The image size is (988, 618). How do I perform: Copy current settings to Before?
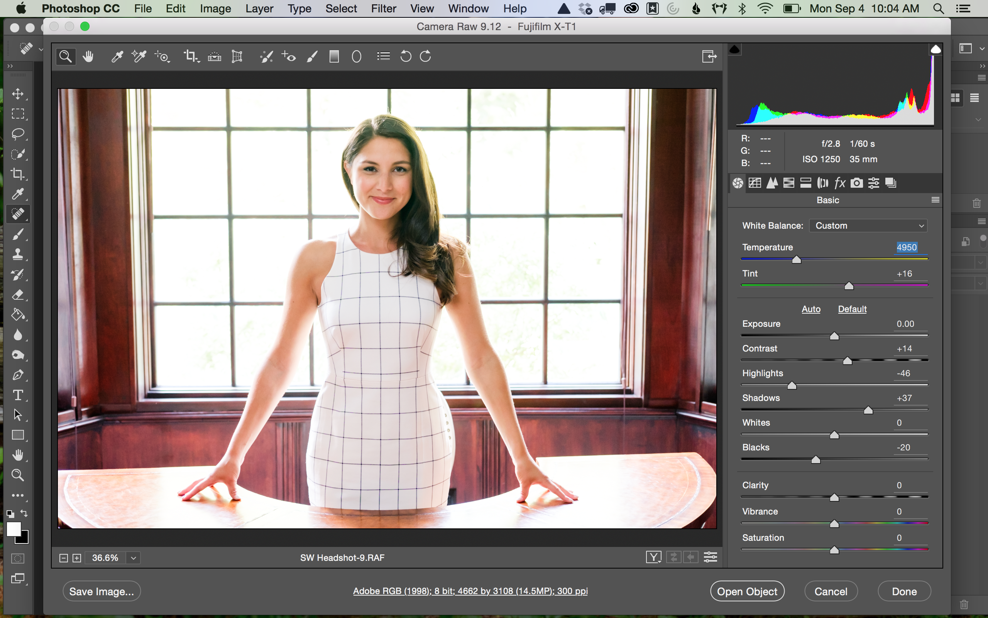pos(691,557)
